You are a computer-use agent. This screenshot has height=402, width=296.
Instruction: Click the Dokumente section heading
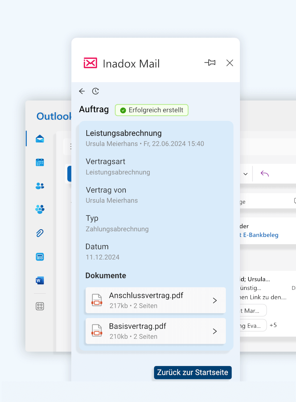[106, 276]
